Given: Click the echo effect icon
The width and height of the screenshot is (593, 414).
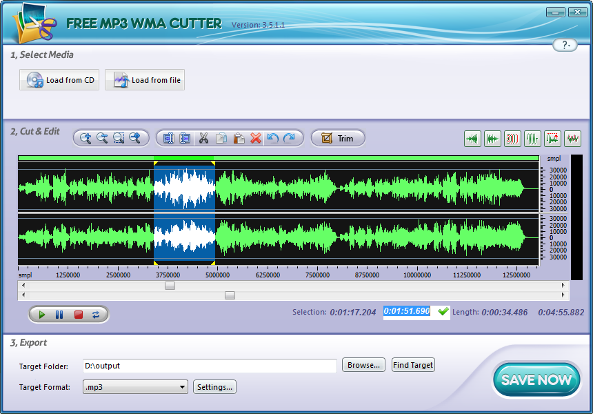Looking at the screenshot, I should [x=512, y=139].
